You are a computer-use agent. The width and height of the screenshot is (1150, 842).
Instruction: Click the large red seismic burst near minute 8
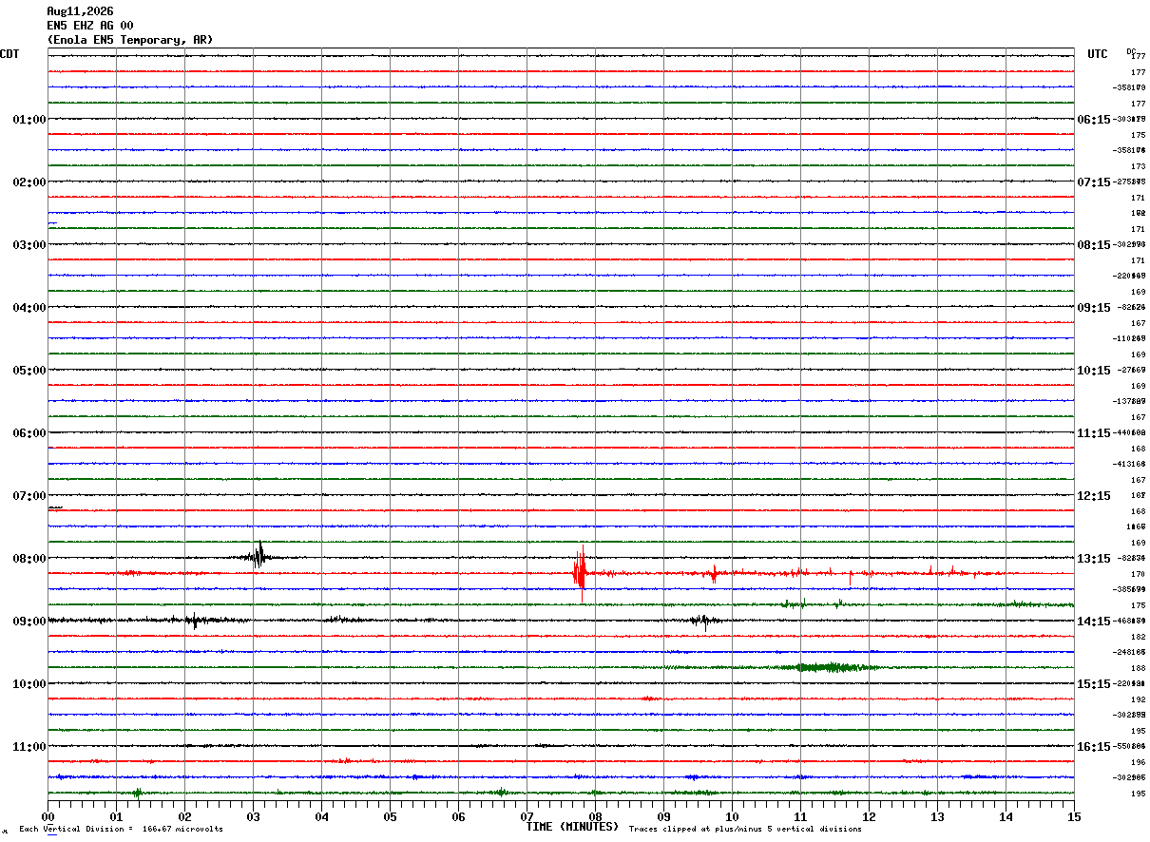click(580, 573)
